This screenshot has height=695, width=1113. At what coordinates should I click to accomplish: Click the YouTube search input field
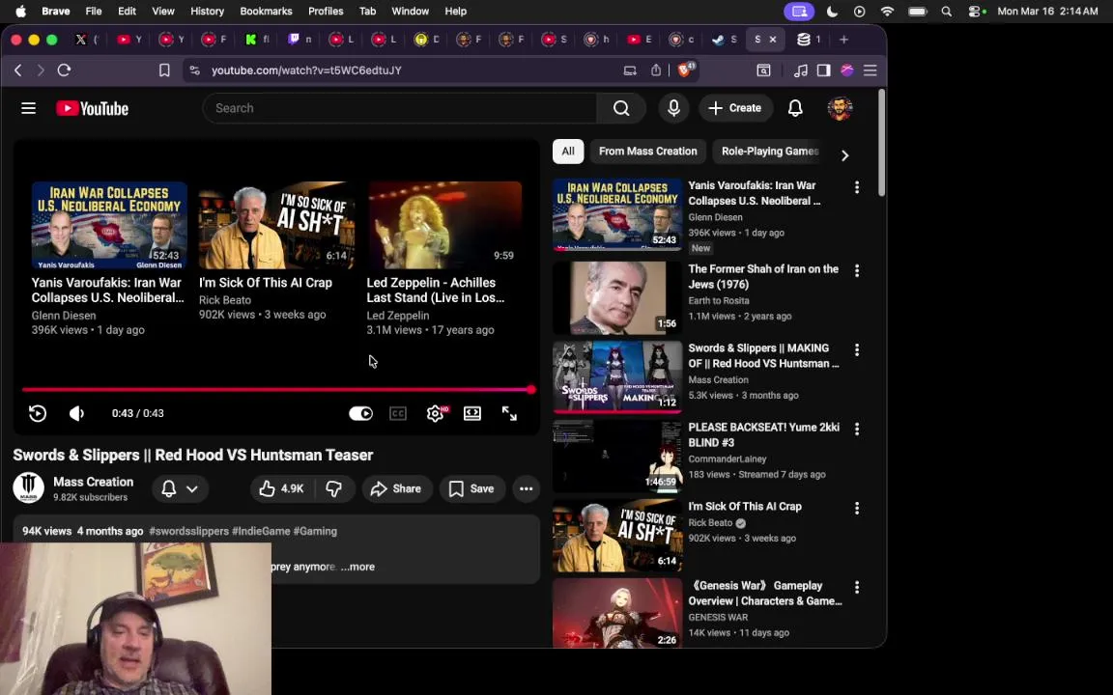click(400, 108)
